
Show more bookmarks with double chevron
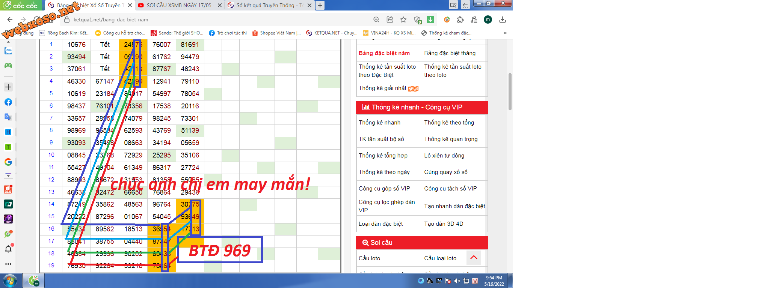[505, 33]
